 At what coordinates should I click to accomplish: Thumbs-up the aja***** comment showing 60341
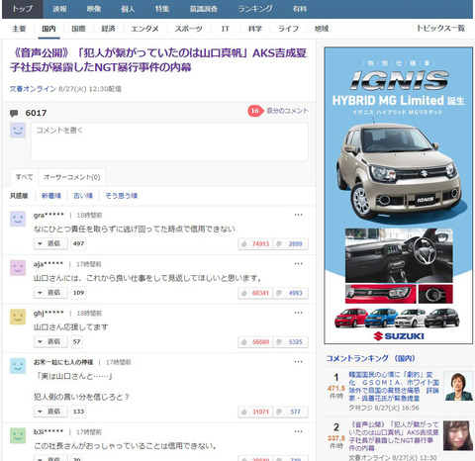(255, 293)
